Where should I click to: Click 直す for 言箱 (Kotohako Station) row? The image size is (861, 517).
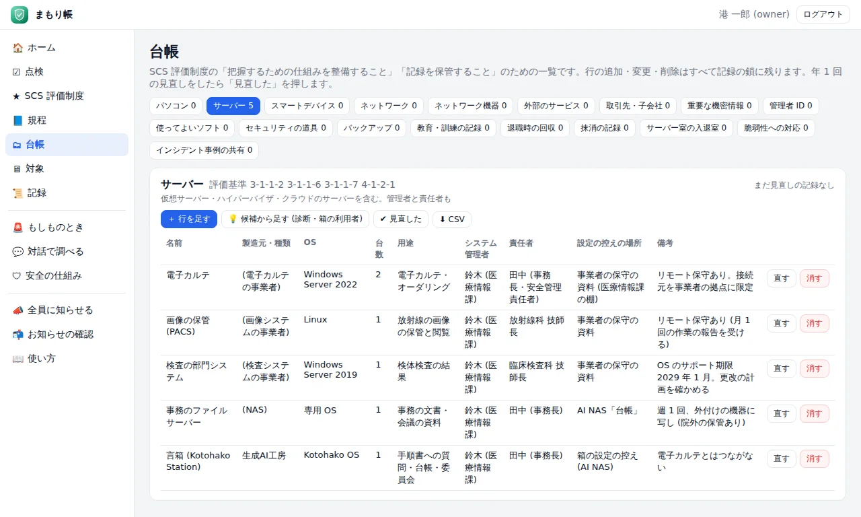[x=782, y=459]
